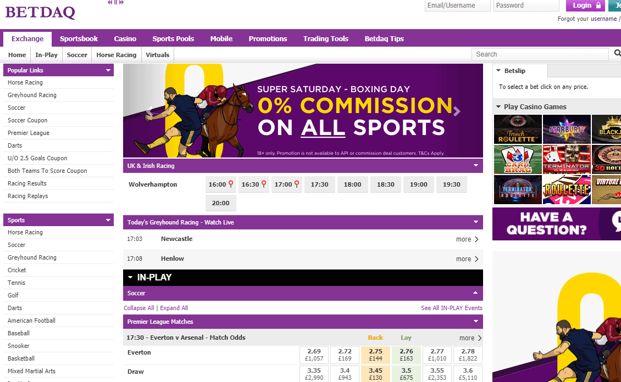This screenshot has width=621, height=382.
Task: Open In-Play in the sub navigation
Action: click(46, 55)
